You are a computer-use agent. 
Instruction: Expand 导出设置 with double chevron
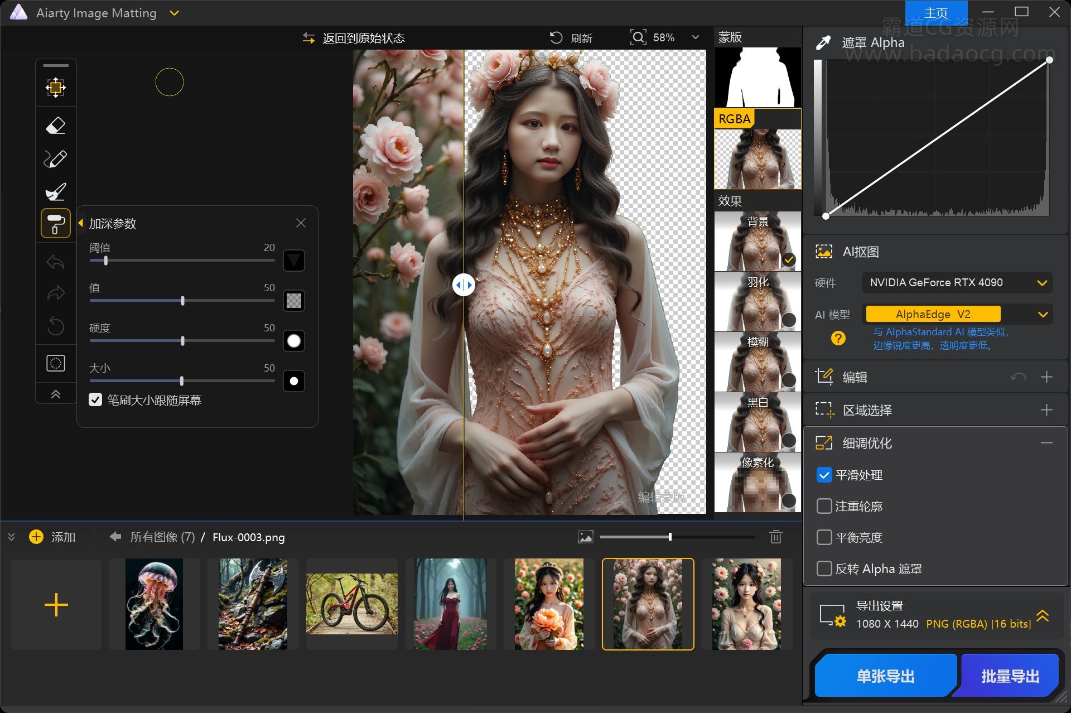point(1043,616)
